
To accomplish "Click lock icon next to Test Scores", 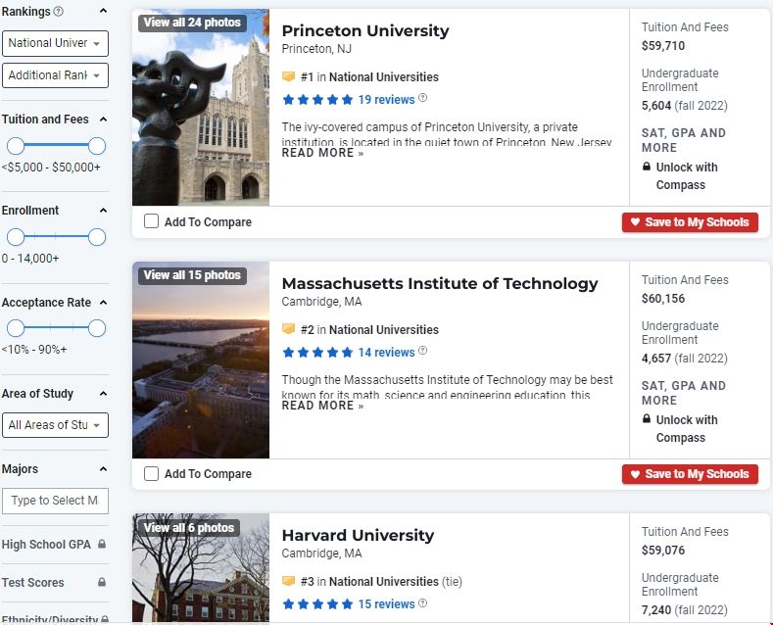I will click(x=102, y=582).
